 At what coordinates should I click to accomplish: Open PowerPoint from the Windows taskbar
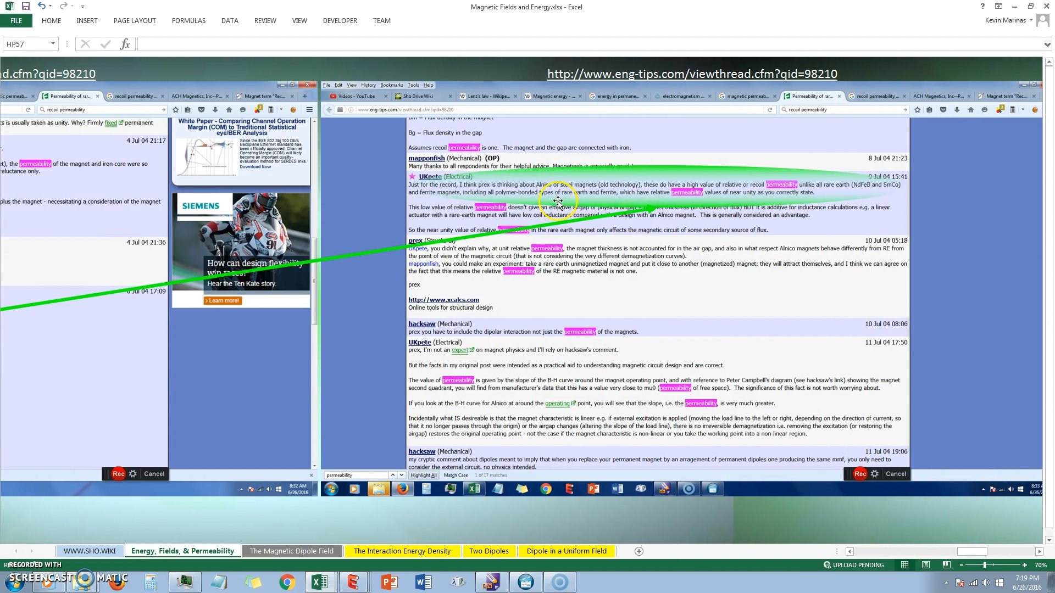[x=389, y=582]
